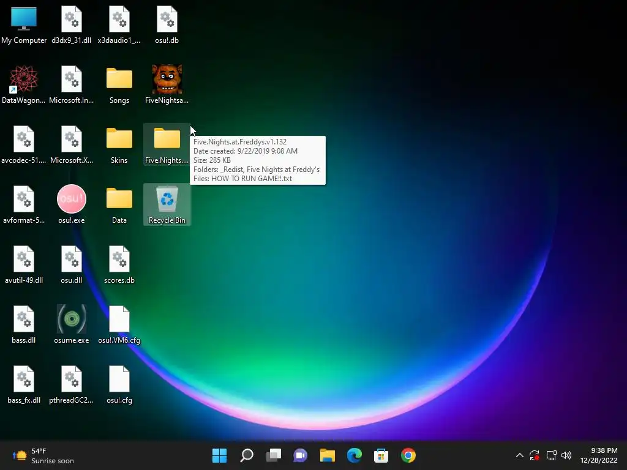Screen dimensions: 627x470
Task: Open Microsoft Store from taskbar
Action: [381, 455]
